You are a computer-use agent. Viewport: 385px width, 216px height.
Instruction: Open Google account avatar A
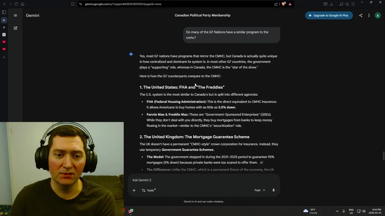click(378, 15)
